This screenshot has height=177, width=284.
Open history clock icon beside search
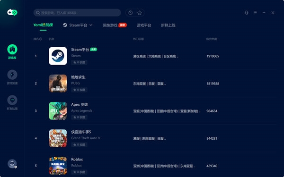click(131, 13)
